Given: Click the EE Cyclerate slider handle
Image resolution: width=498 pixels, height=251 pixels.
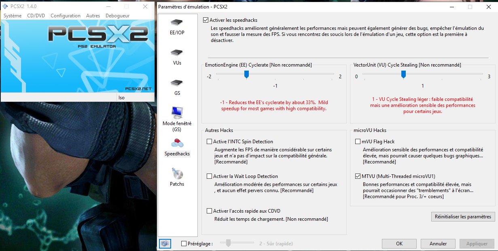Looking at the screenshot, I should (246, 74).
